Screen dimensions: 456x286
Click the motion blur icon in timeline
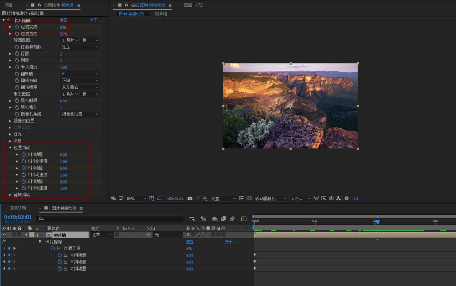pyautogui.click(x=233, y=219)
